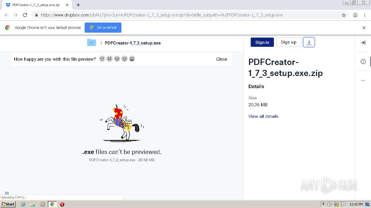Click the file name and 26.56 MB caption
This screenshot has width=371, height=208.
click(x=122, y=160)
